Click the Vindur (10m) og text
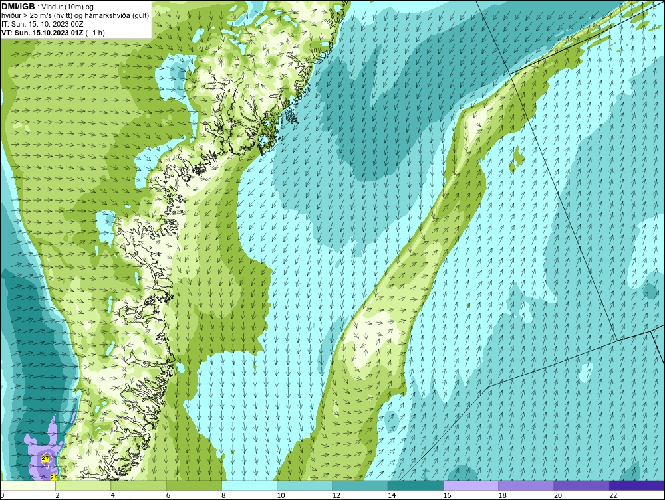This screenshot has height=500, width=665. [x=68, y=7]
